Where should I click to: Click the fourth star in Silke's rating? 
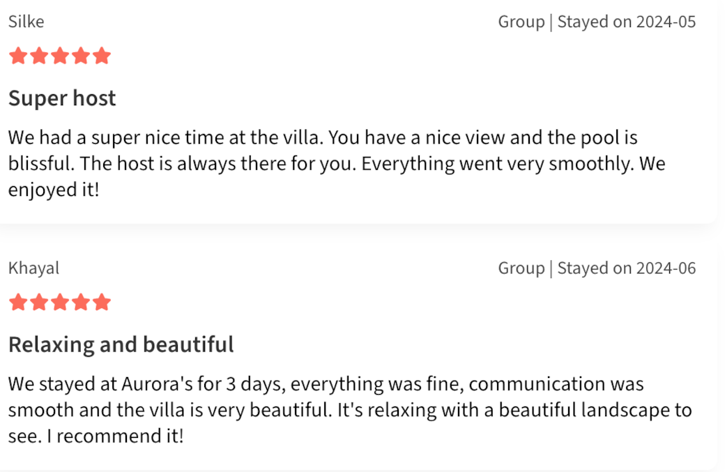click(81, 56)
